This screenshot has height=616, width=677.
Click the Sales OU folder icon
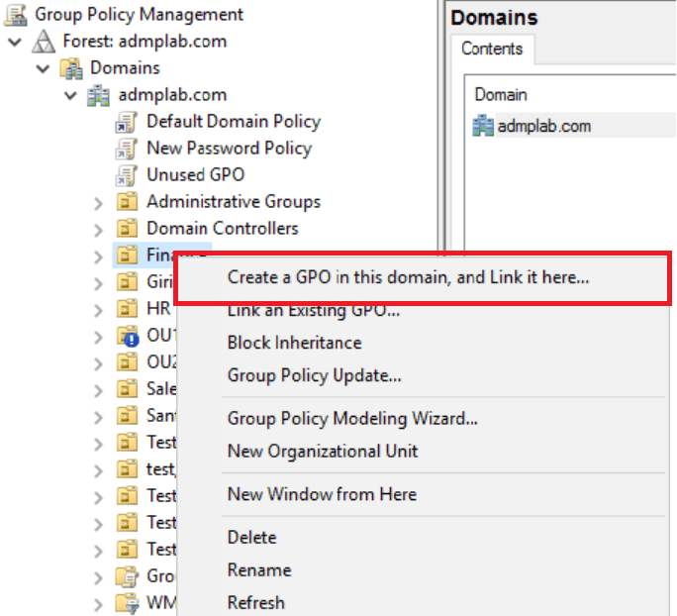click(x=127, y=389)
